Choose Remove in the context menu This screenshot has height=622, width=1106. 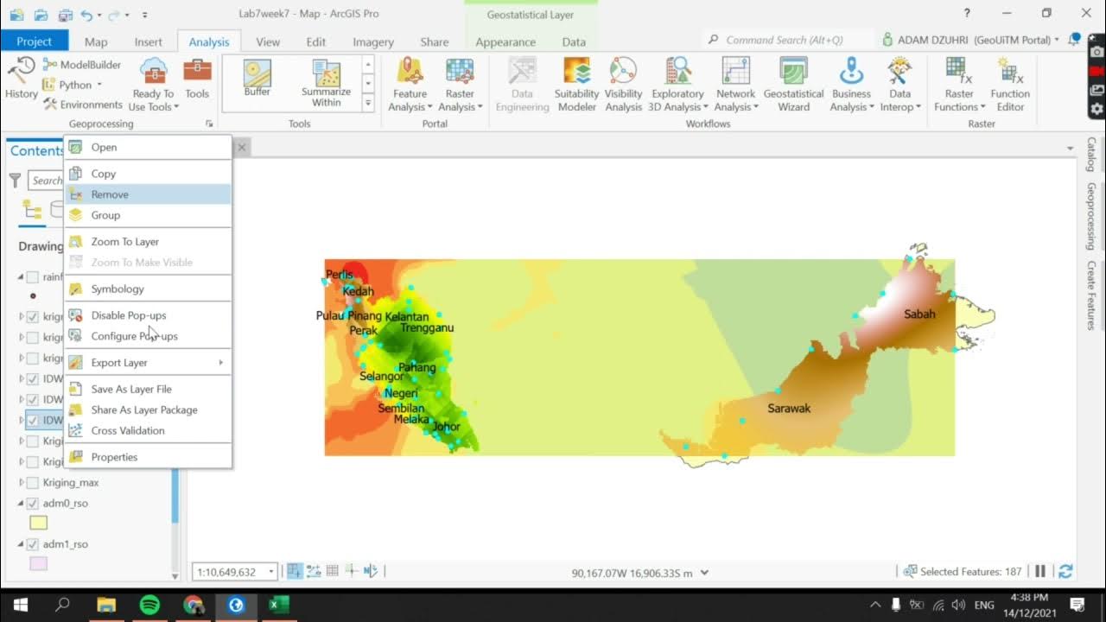pyautogui.click(x=148, y=194)
